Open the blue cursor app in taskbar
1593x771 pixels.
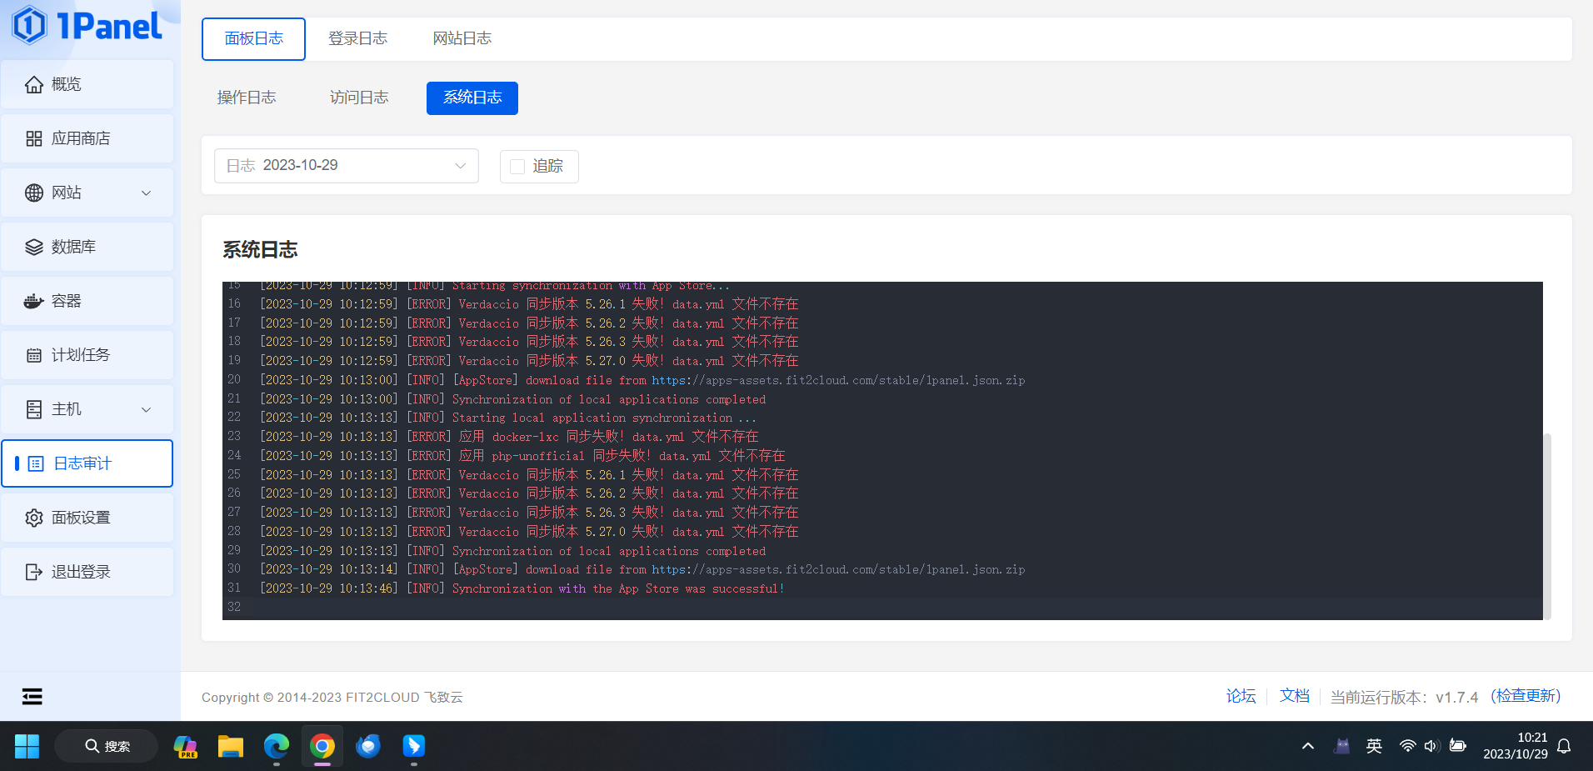pyautogui.click(x=414, y=746)
